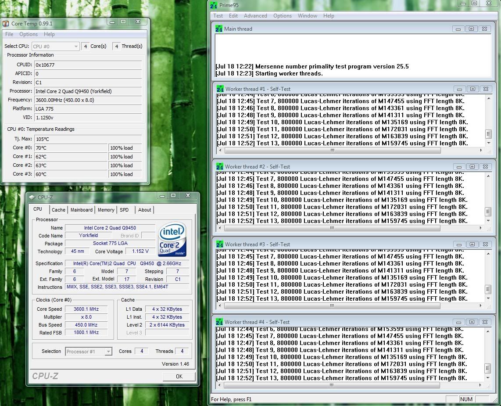Minimize the Main thread child window
The height and width of the screenshot is (406, 501).
pyautogui.click(x=458, y=29)
